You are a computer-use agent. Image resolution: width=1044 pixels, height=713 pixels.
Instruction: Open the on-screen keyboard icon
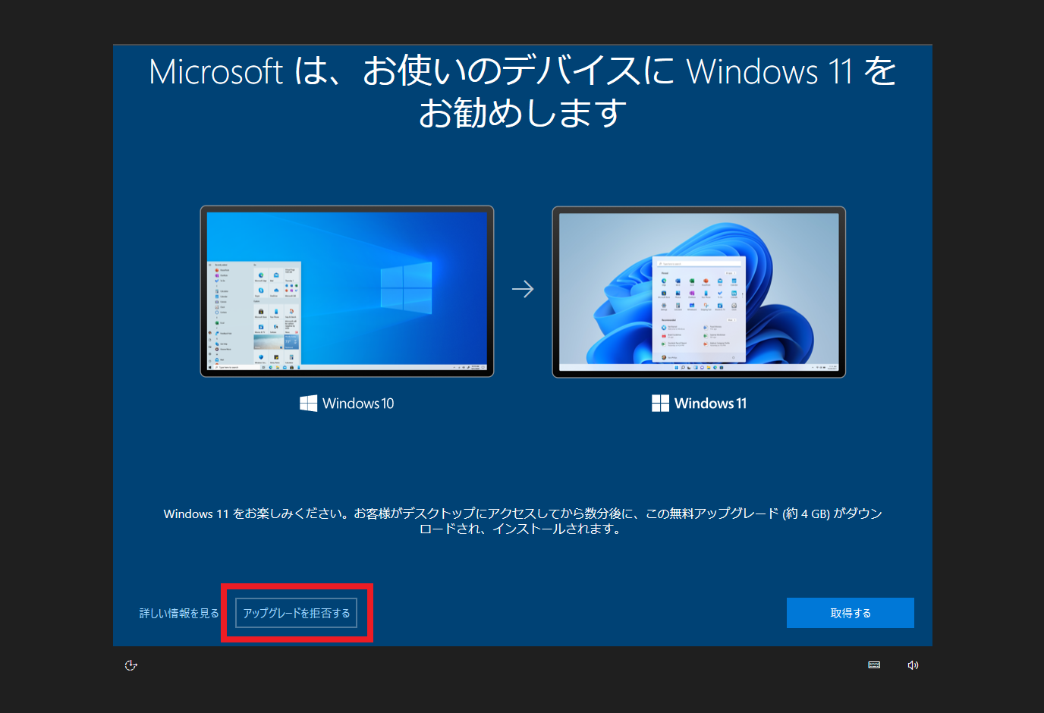[x=874, y=665]
